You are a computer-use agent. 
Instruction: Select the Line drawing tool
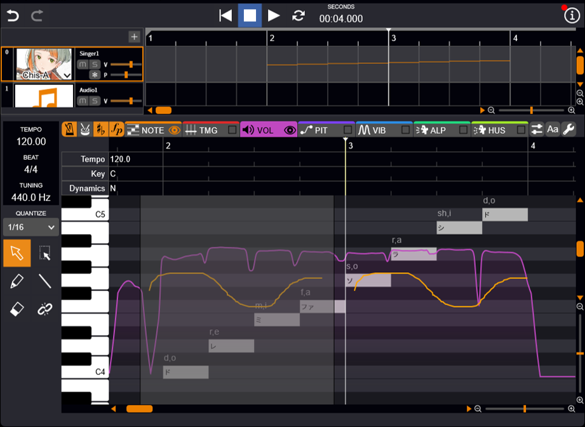(x=44, y=281)
